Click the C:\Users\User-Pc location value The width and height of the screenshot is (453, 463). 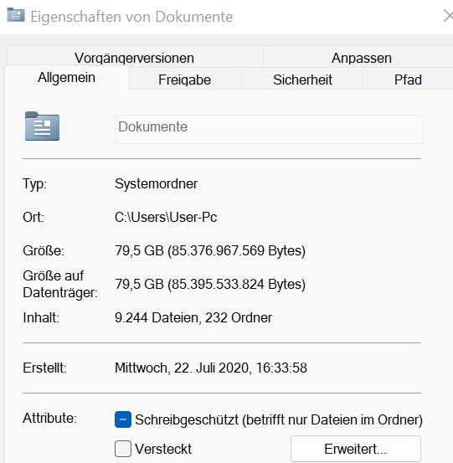(x=166, y=218)
